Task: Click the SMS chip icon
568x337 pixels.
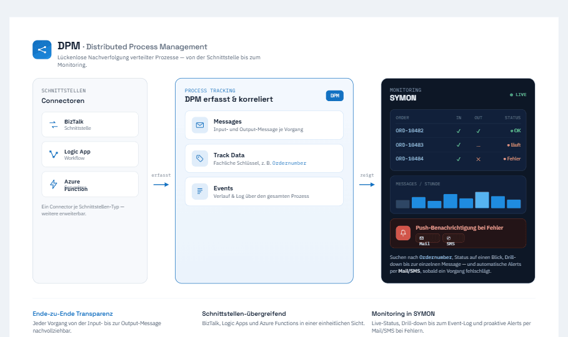Action: 449,238
